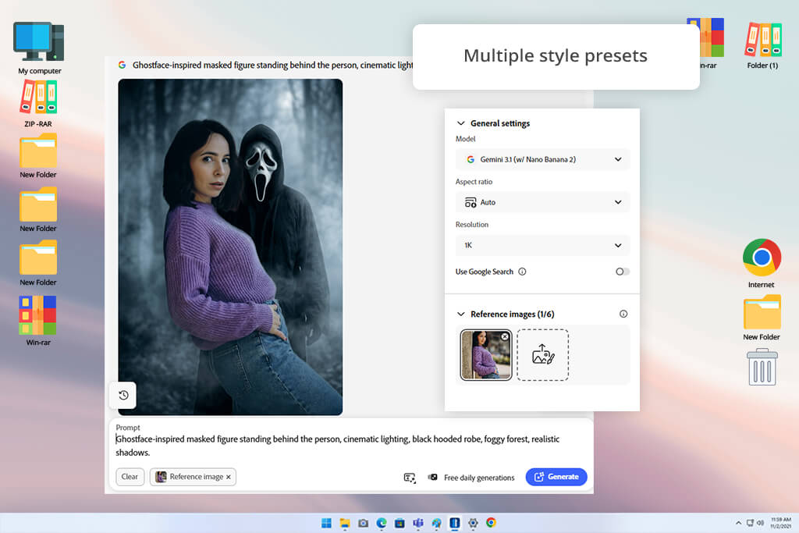Screen dimensions: 799x533
Task: Open the Resolution 1K dropdown
Action: coord(543,245)
